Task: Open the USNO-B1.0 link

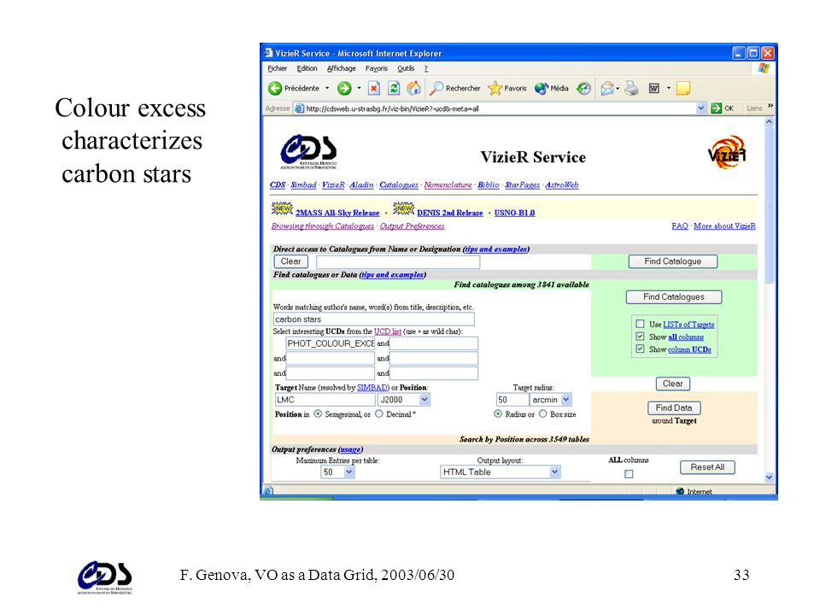Action: pos(514,213)
